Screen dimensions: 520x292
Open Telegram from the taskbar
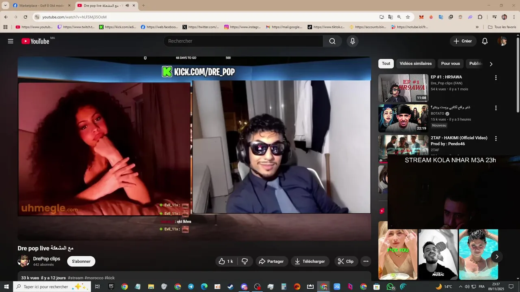pos(191,287)
